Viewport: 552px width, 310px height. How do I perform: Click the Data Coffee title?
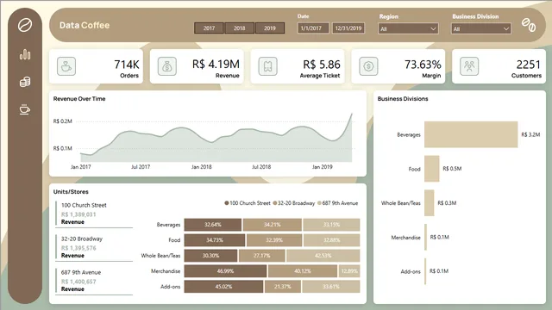click(x=85, y=25)
